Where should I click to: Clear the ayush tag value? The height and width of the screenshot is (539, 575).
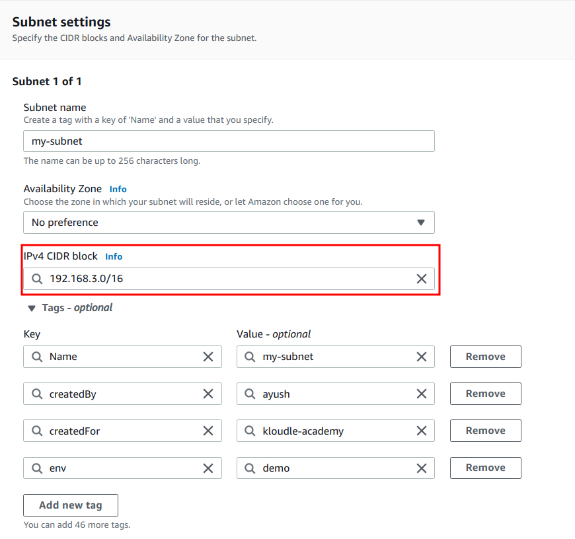pyautogui.click(x=422, y=394)
